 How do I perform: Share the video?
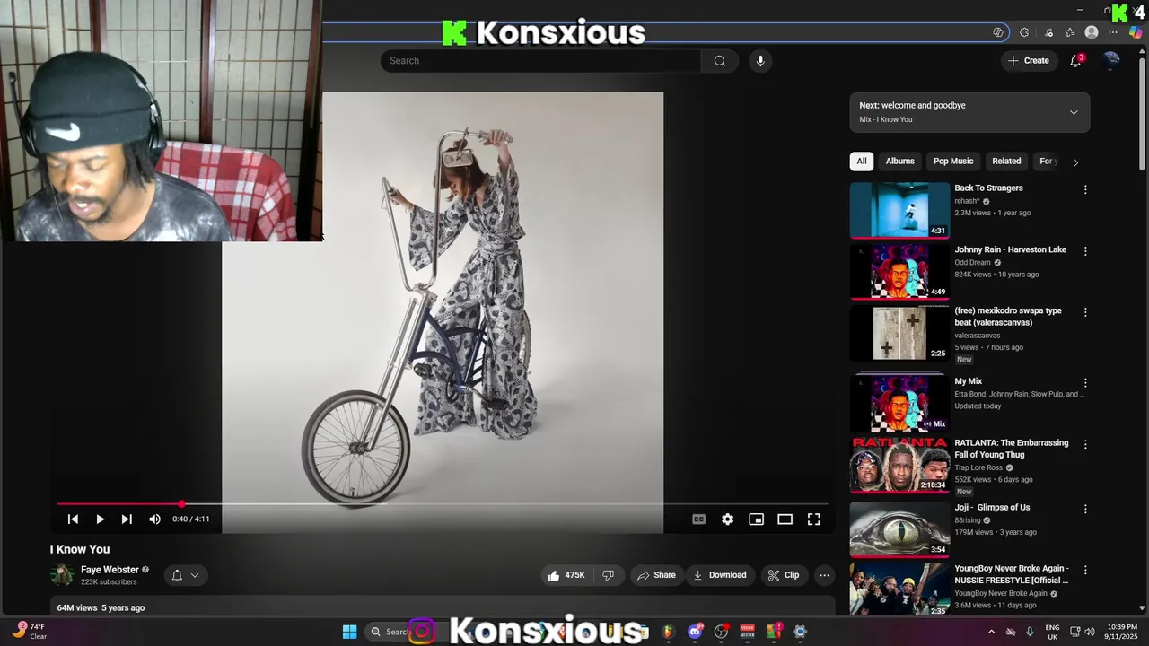656,575
